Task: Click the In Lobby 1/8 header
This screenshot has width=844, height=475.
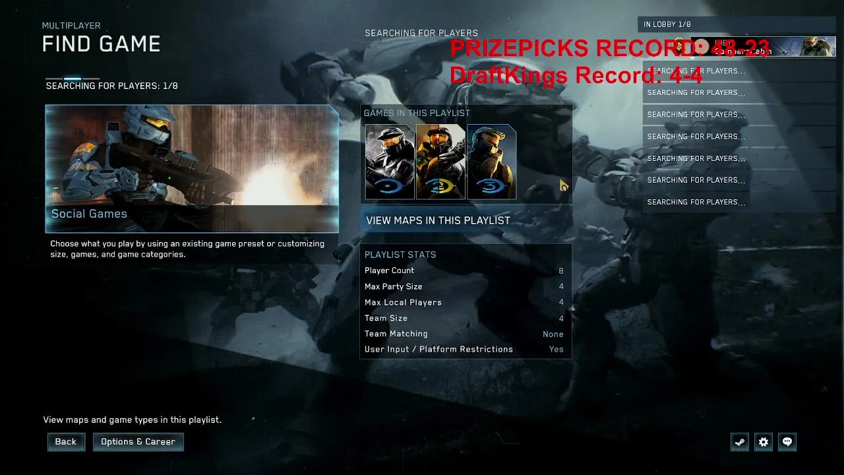Action: tap(737, 24)
